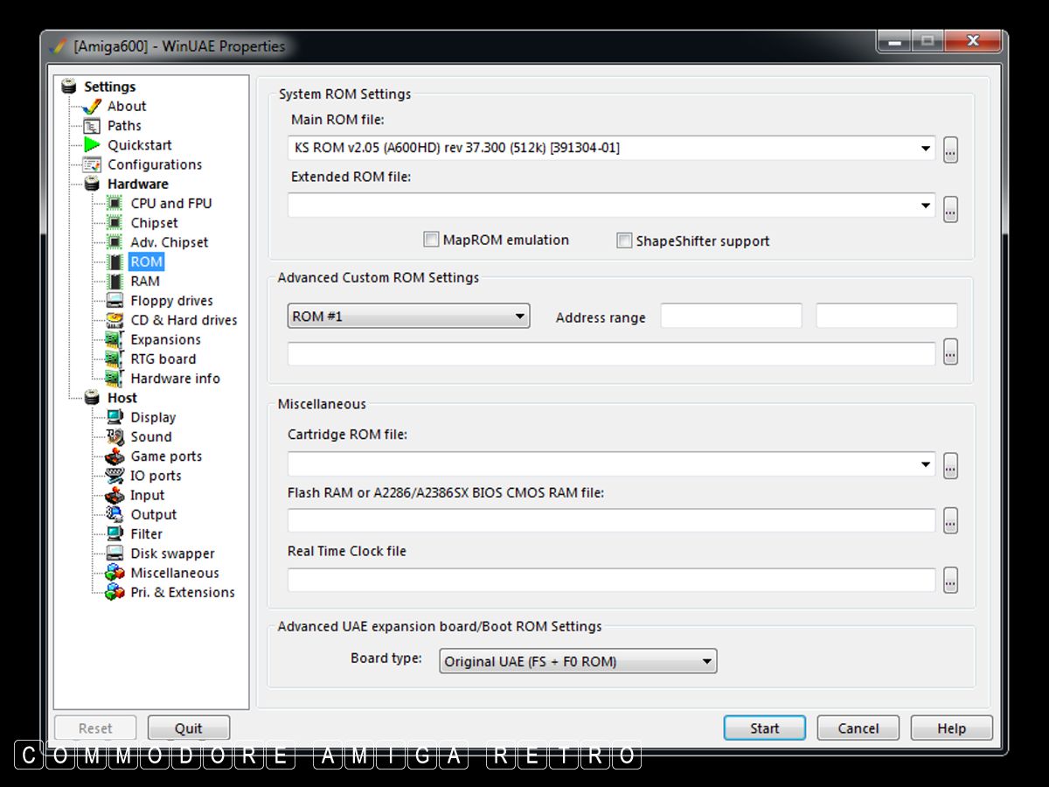Click the Real Time Clock file field

611,580
